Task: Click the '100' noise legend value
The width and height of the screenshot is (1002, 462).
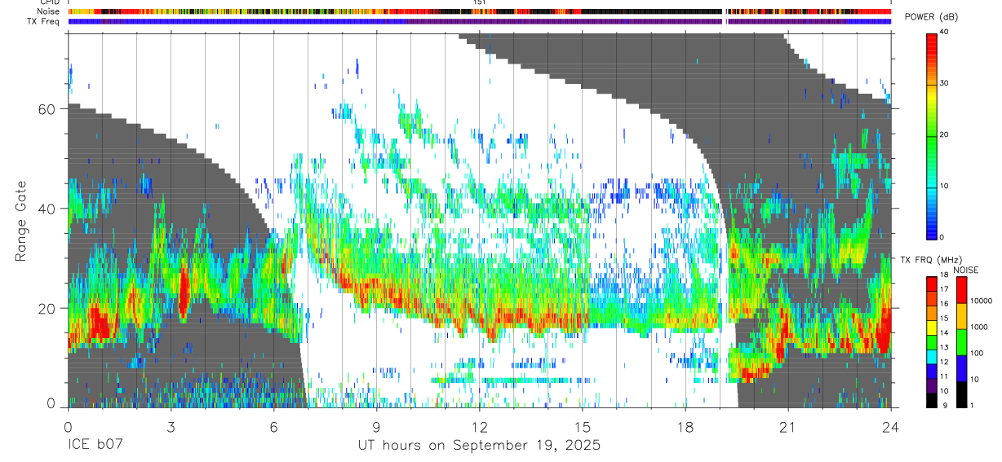Action: click(x=977, y=354)
